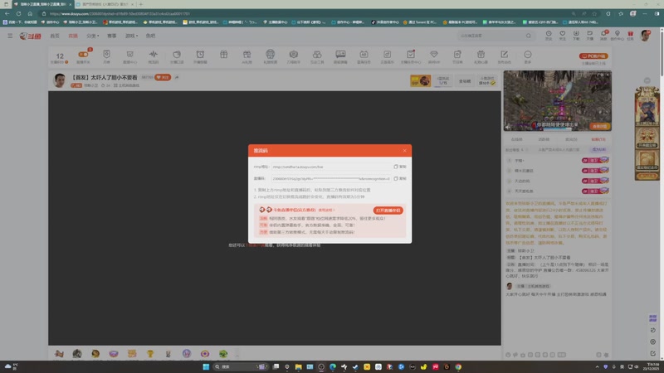Close the 推流码 dialog
This screenshot has width=664, height=373.
click(404, 151)
